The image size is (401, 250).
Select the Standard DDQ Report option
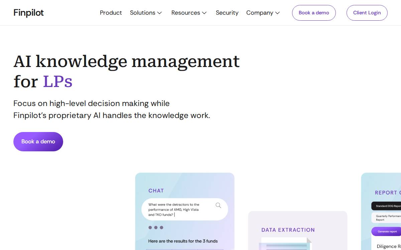(387, 206)
